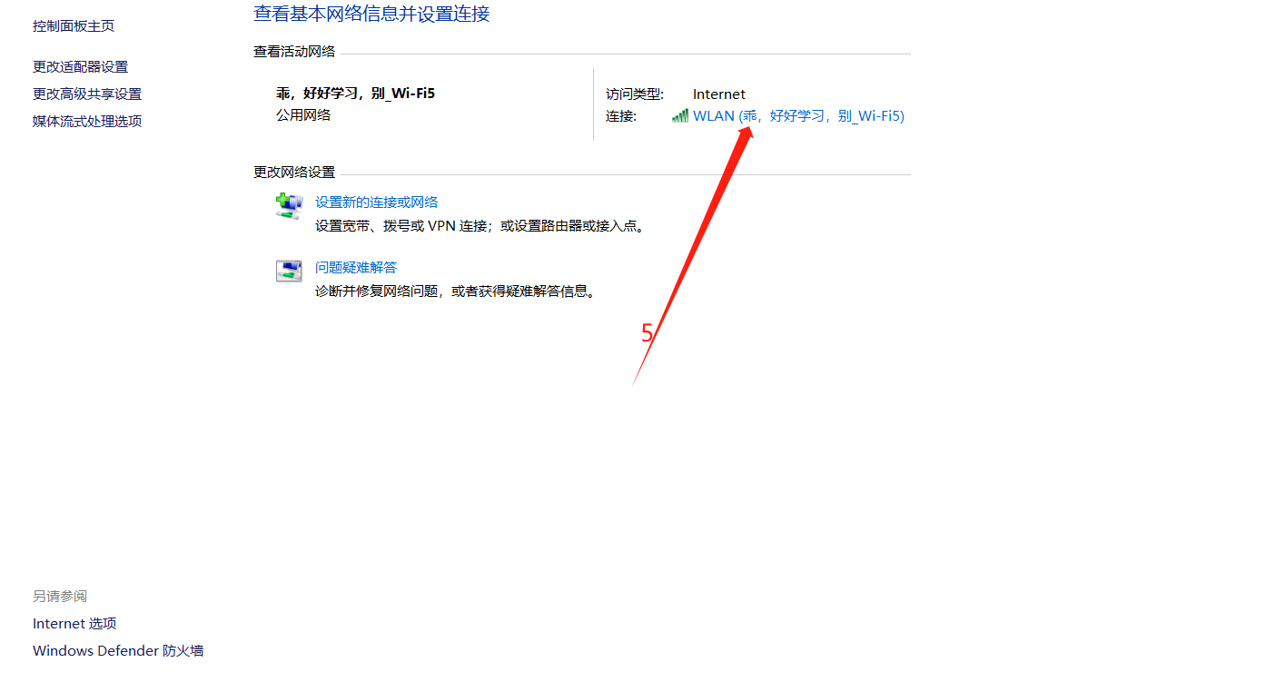Click the 另请参阅 label

tap(60, 597)
